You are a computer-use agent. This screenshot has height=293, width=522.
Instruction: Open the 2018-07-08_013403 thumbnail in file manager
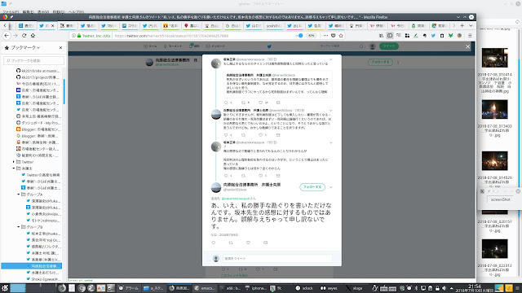point(495,109)
